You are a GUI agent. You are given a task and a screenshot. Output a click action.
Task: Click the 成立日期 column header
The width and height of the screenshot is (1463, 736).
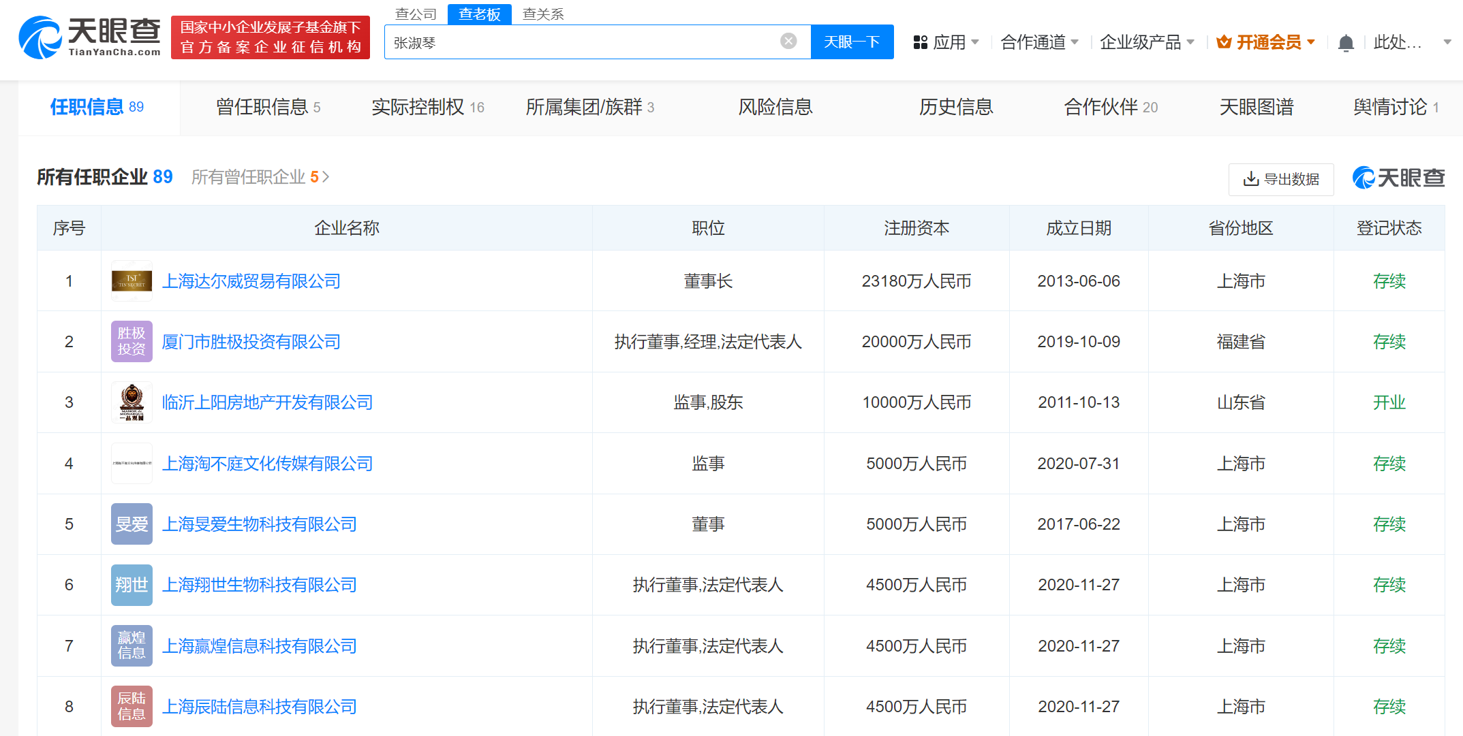click(1079, 228)
